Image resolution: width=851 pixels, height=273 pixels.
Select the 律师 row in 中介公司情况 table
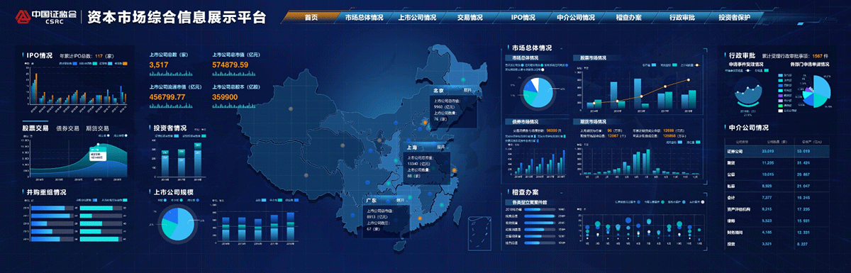(780, 221)
